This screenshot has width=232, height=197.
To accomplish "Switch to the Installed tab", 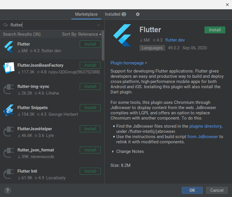I will tap(115, 14).
